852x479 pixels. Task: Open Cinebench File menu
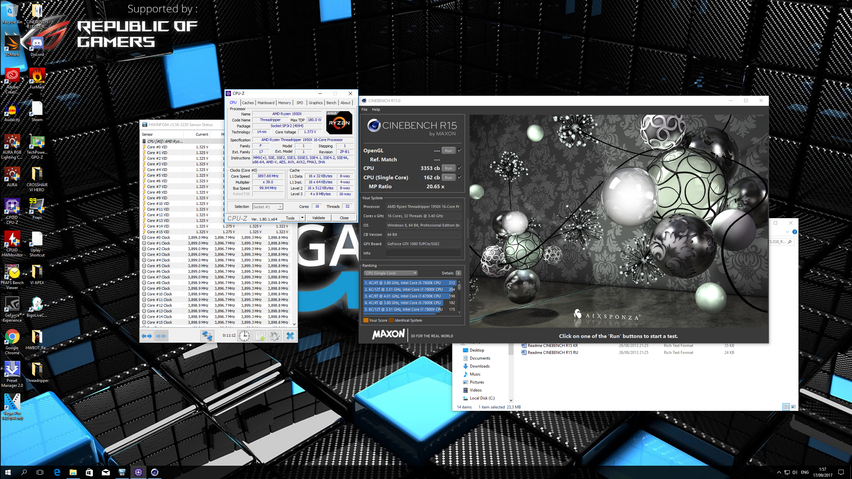click(364, 109)
